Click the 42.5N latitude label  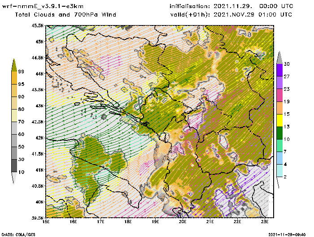pyautogui.click(x=37, y=122)
